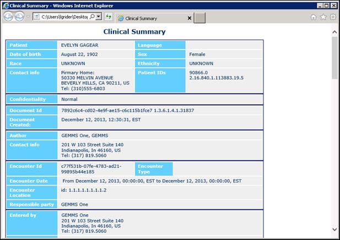Click the search magnifier in address bar
Viewport: 340px width, 240px height.
pos(91,17)
